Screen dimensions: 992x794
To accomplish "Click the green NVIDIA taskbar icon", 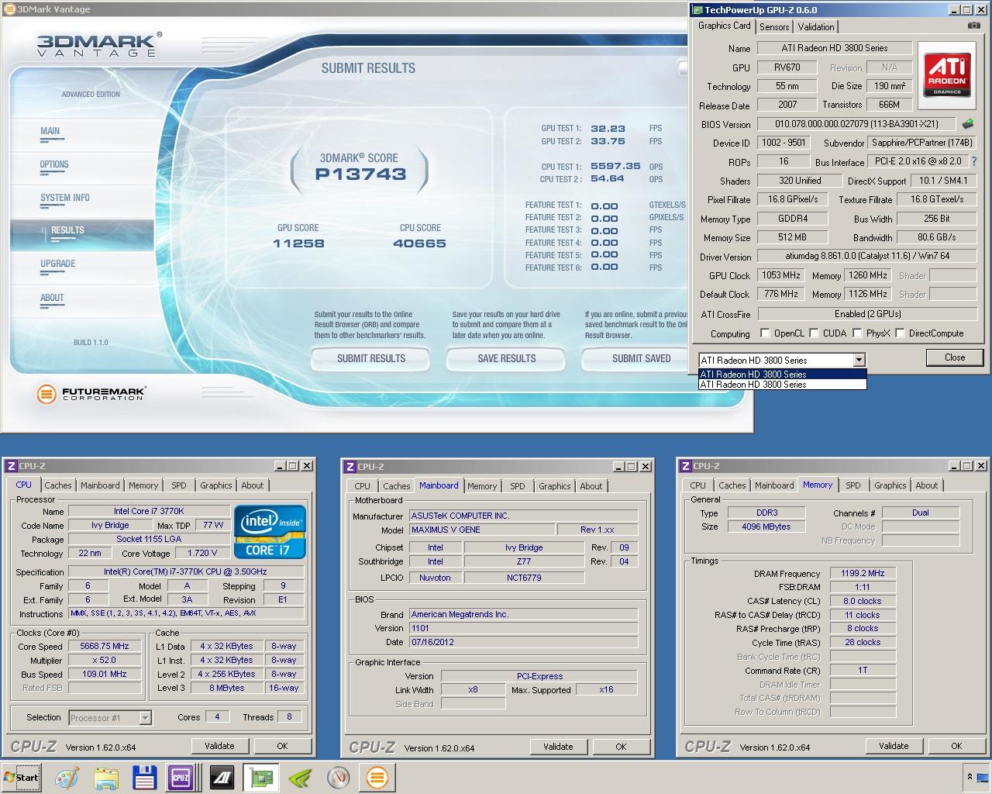I will [x=300, y=778].
